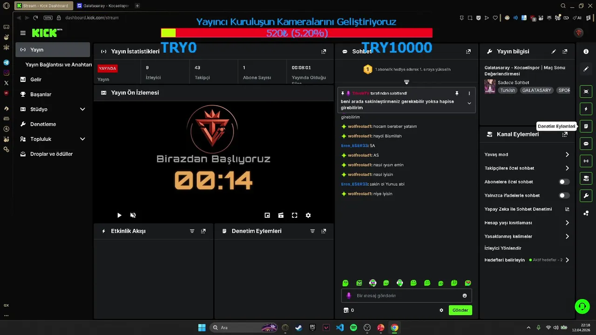The image size is (596, 335).
Task: Open Telegram in the browser sidebar
Action: pyautogui.click(x=6, y=62)
